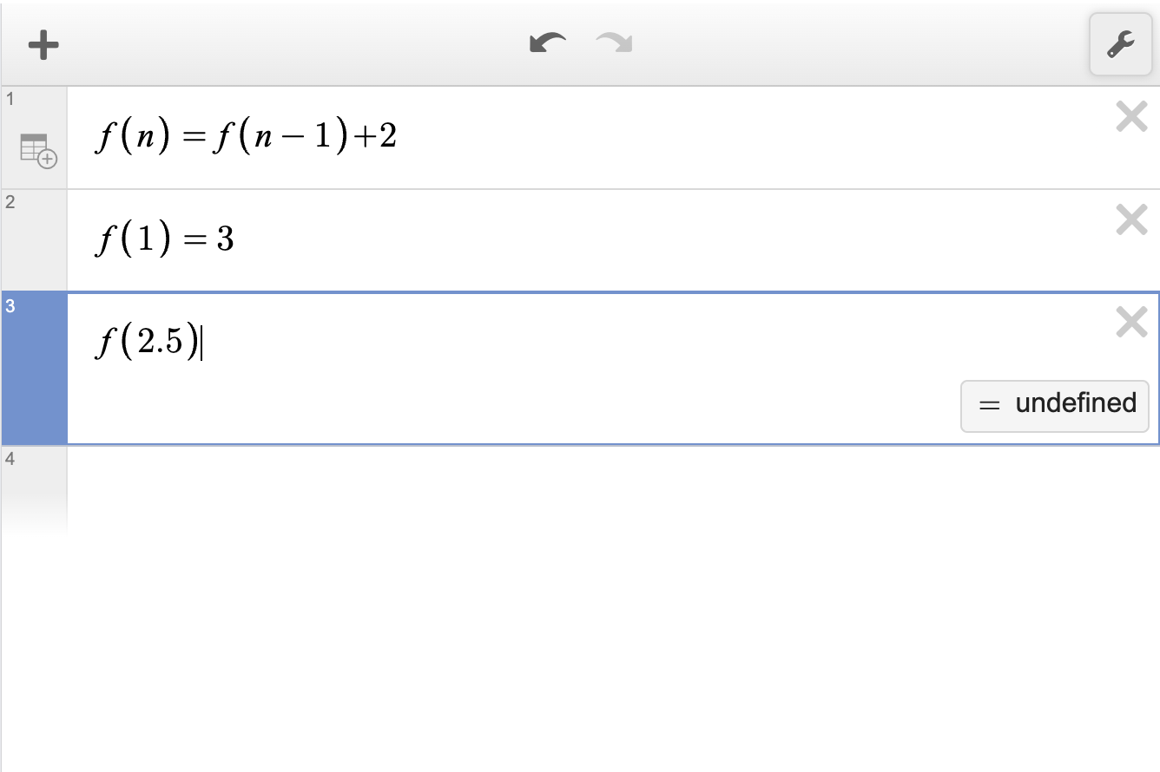Click the highlighted blue row 3 tab
Viewport: 1160px width, 772px height.
pos(34,369)
